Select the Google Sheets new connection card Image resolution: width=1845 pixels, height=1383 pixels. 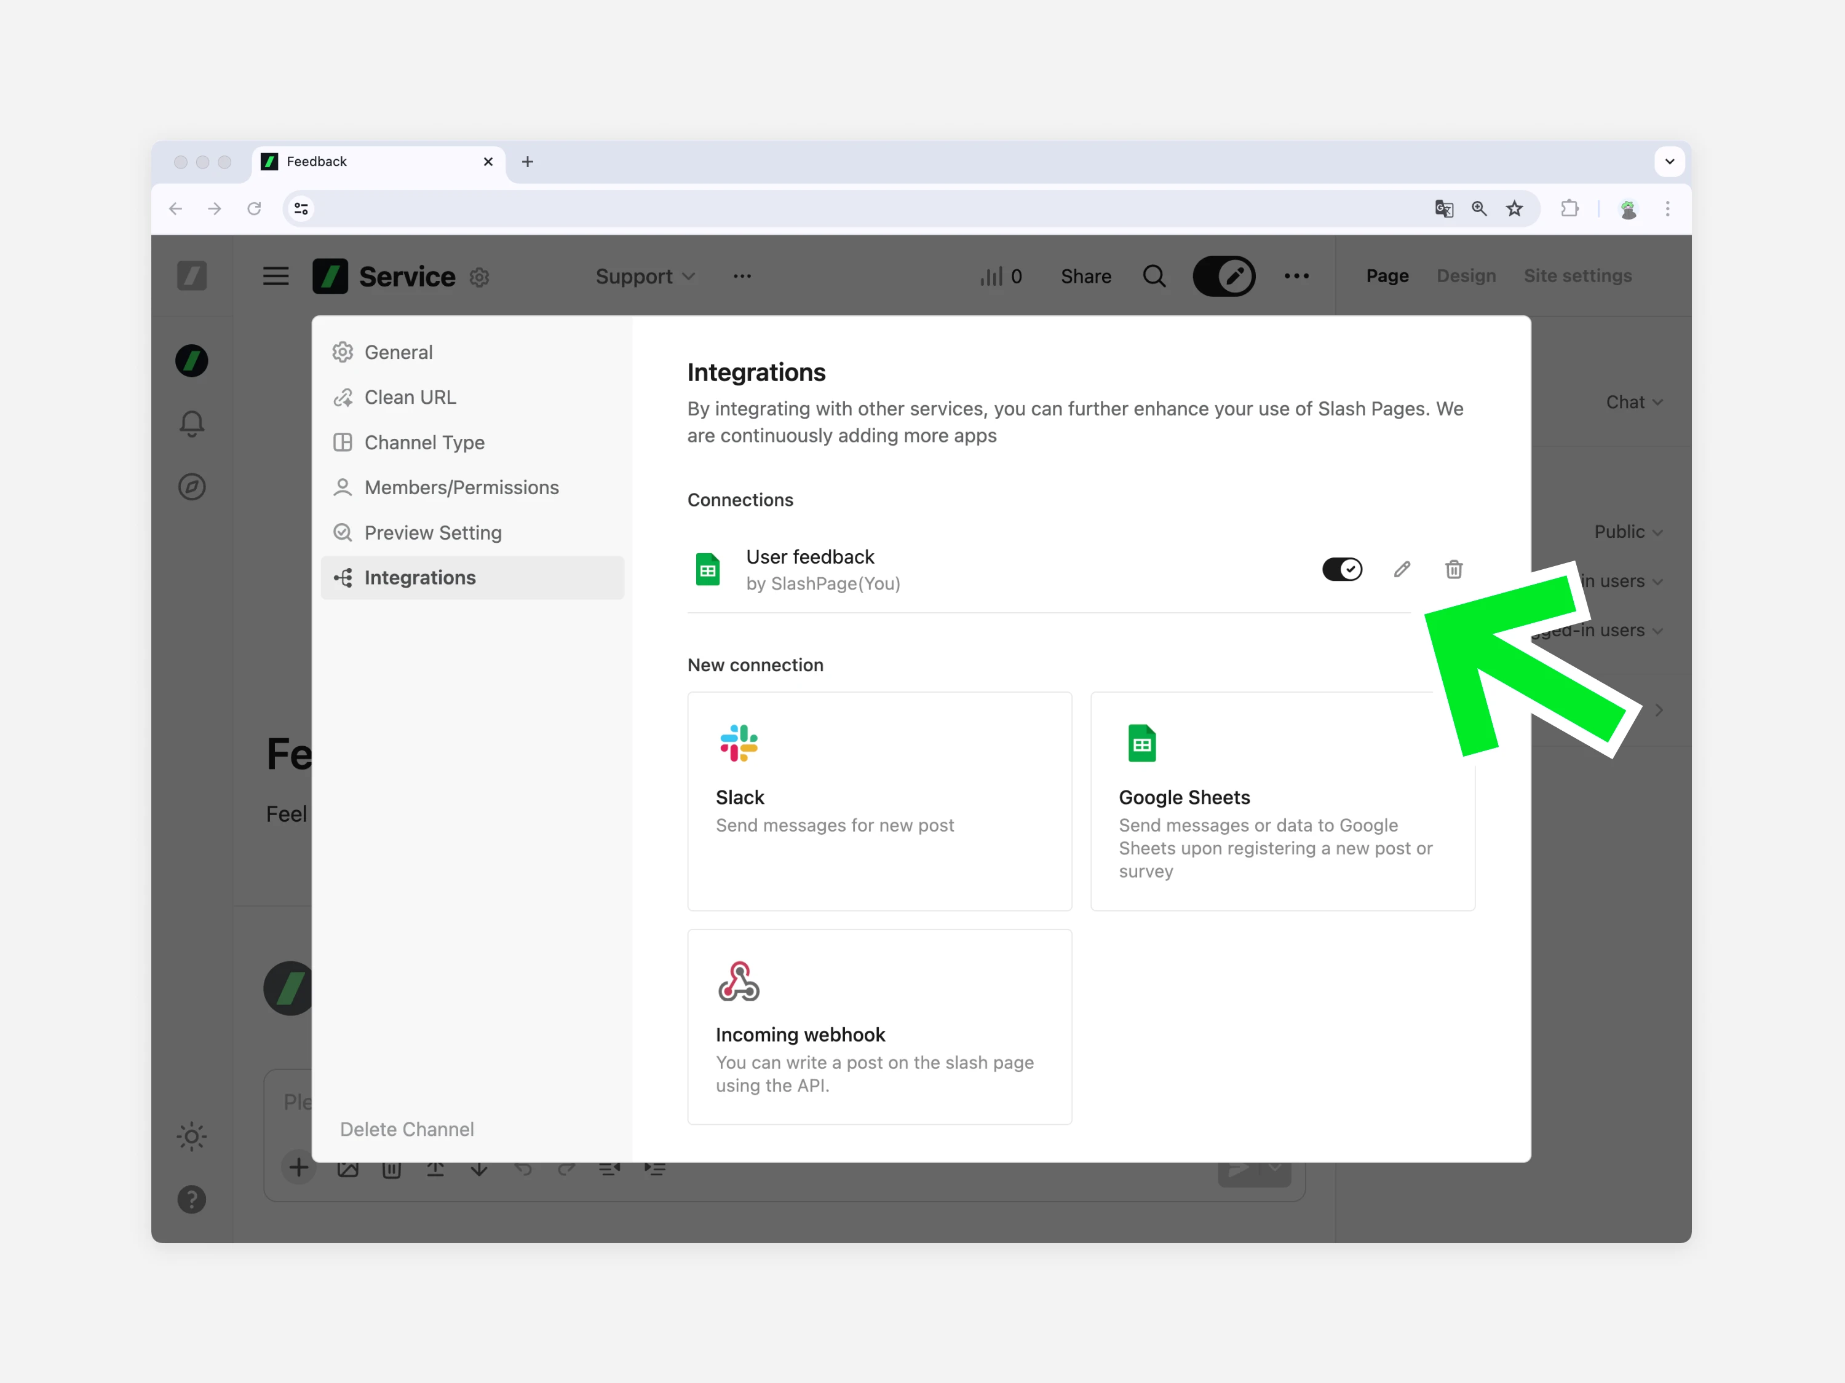[x=1282, y=801]
